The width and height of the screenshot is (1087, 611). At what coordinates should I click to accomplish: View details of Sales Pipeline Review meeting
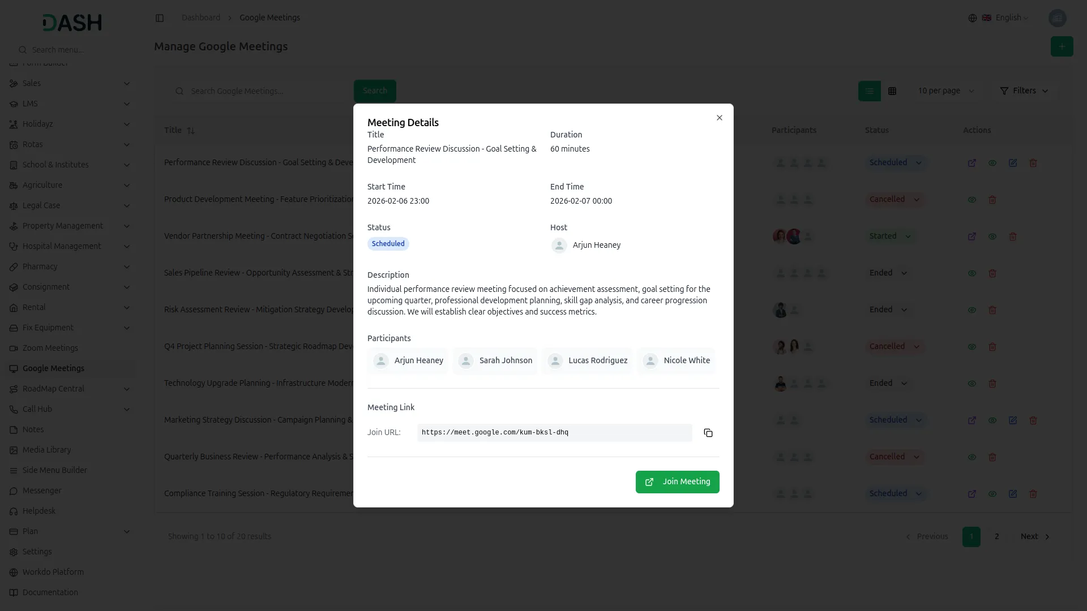(x=972, y=273)
